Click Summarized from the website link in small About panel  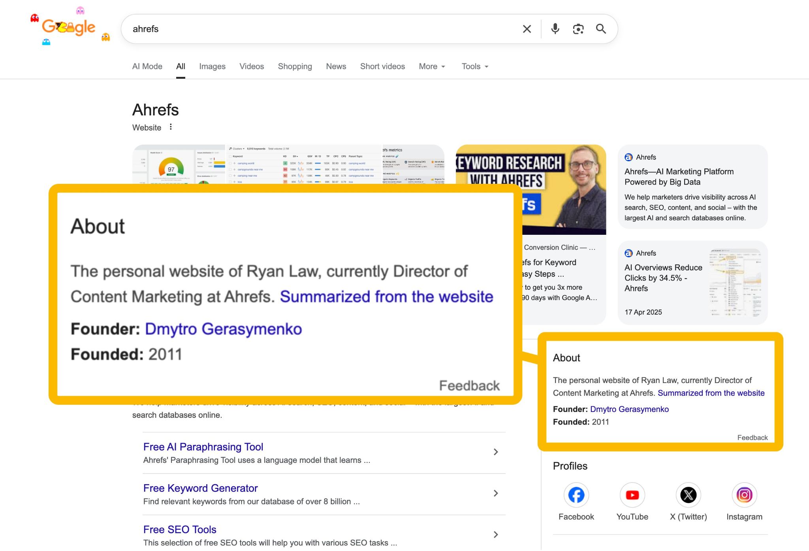[711, 393]
